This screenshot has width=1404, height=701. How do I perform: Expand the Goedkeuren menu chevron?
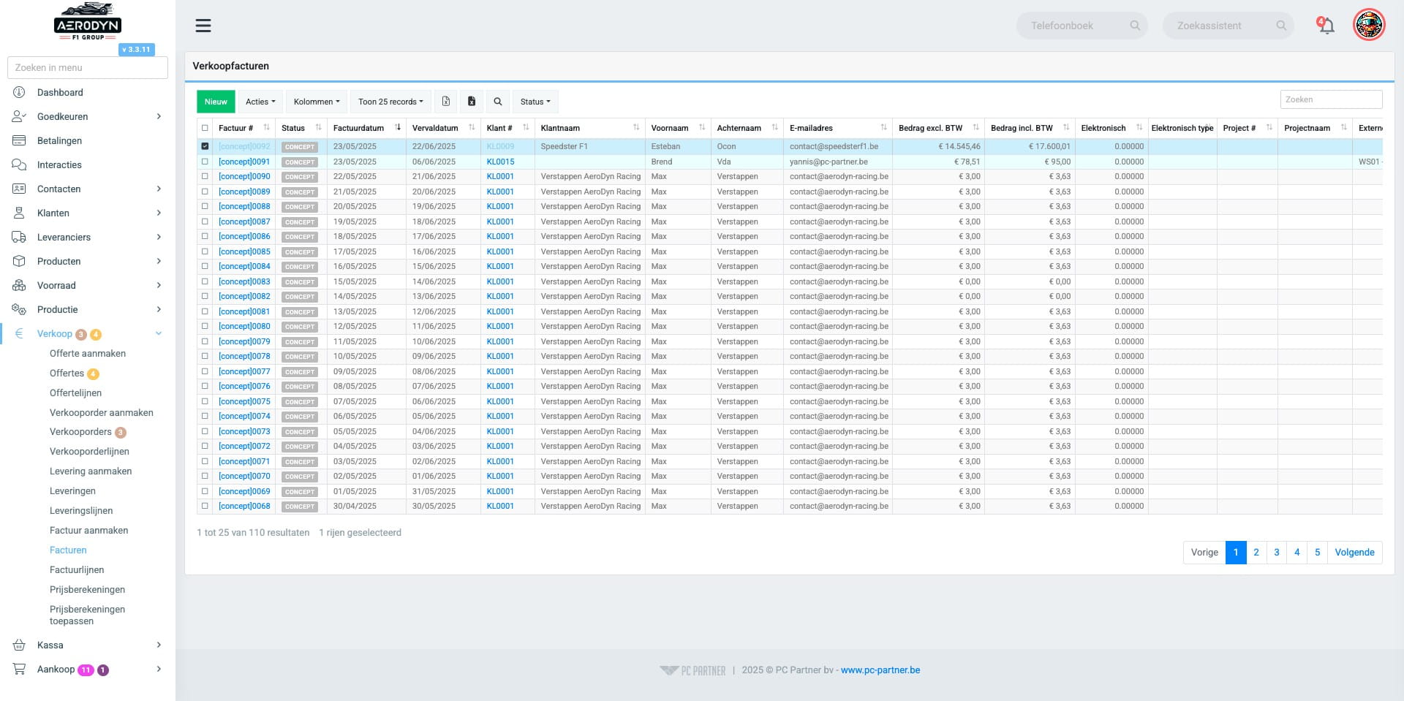(x=159, y=116)
